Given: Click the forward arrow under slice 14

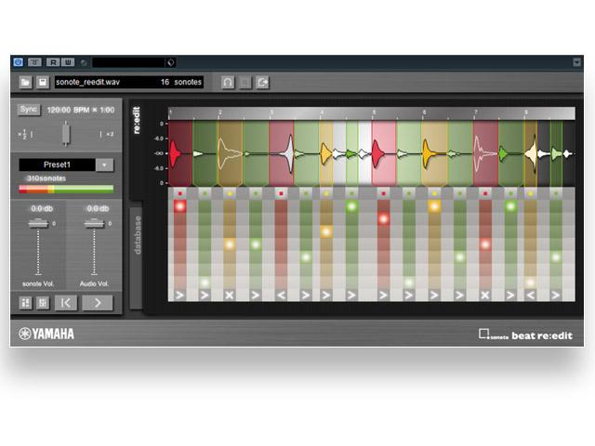Looking at the screenshot, I should click(x=510, y=295).
